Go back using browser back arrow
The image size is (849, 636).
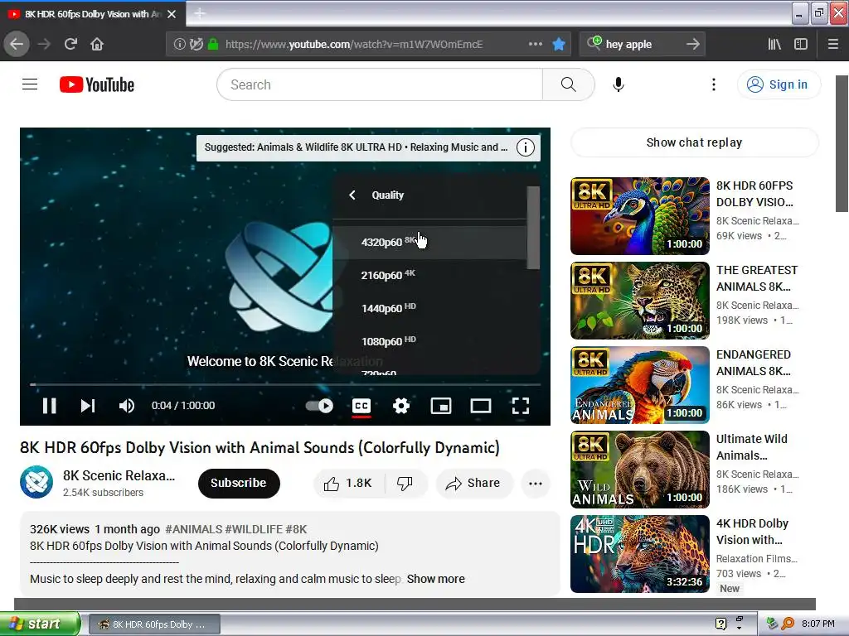(x=17, y=45)
